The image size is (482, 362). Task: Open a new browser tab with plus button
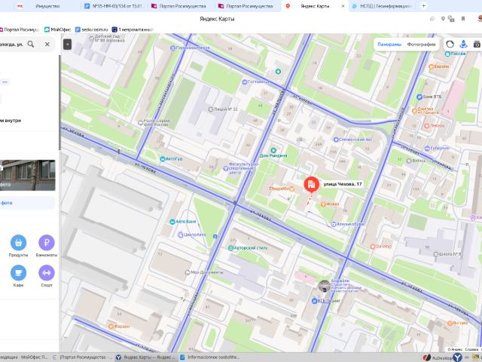[423, 6]
